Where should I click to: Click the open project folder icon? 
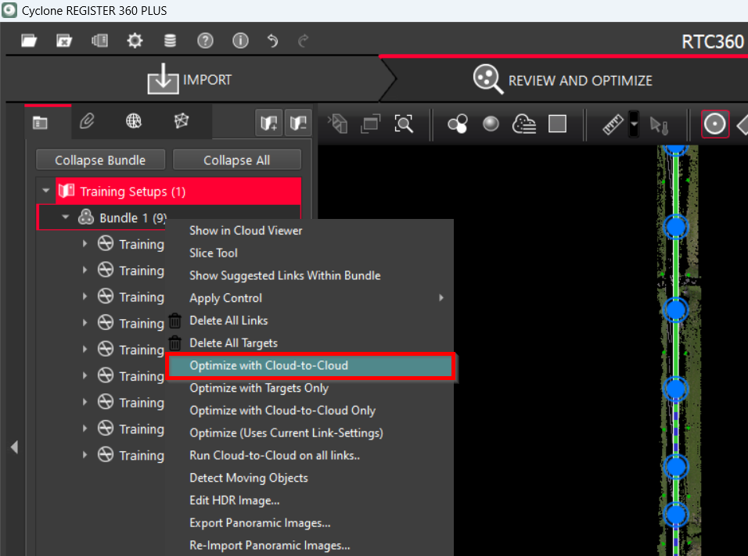(x=29, y=41)
